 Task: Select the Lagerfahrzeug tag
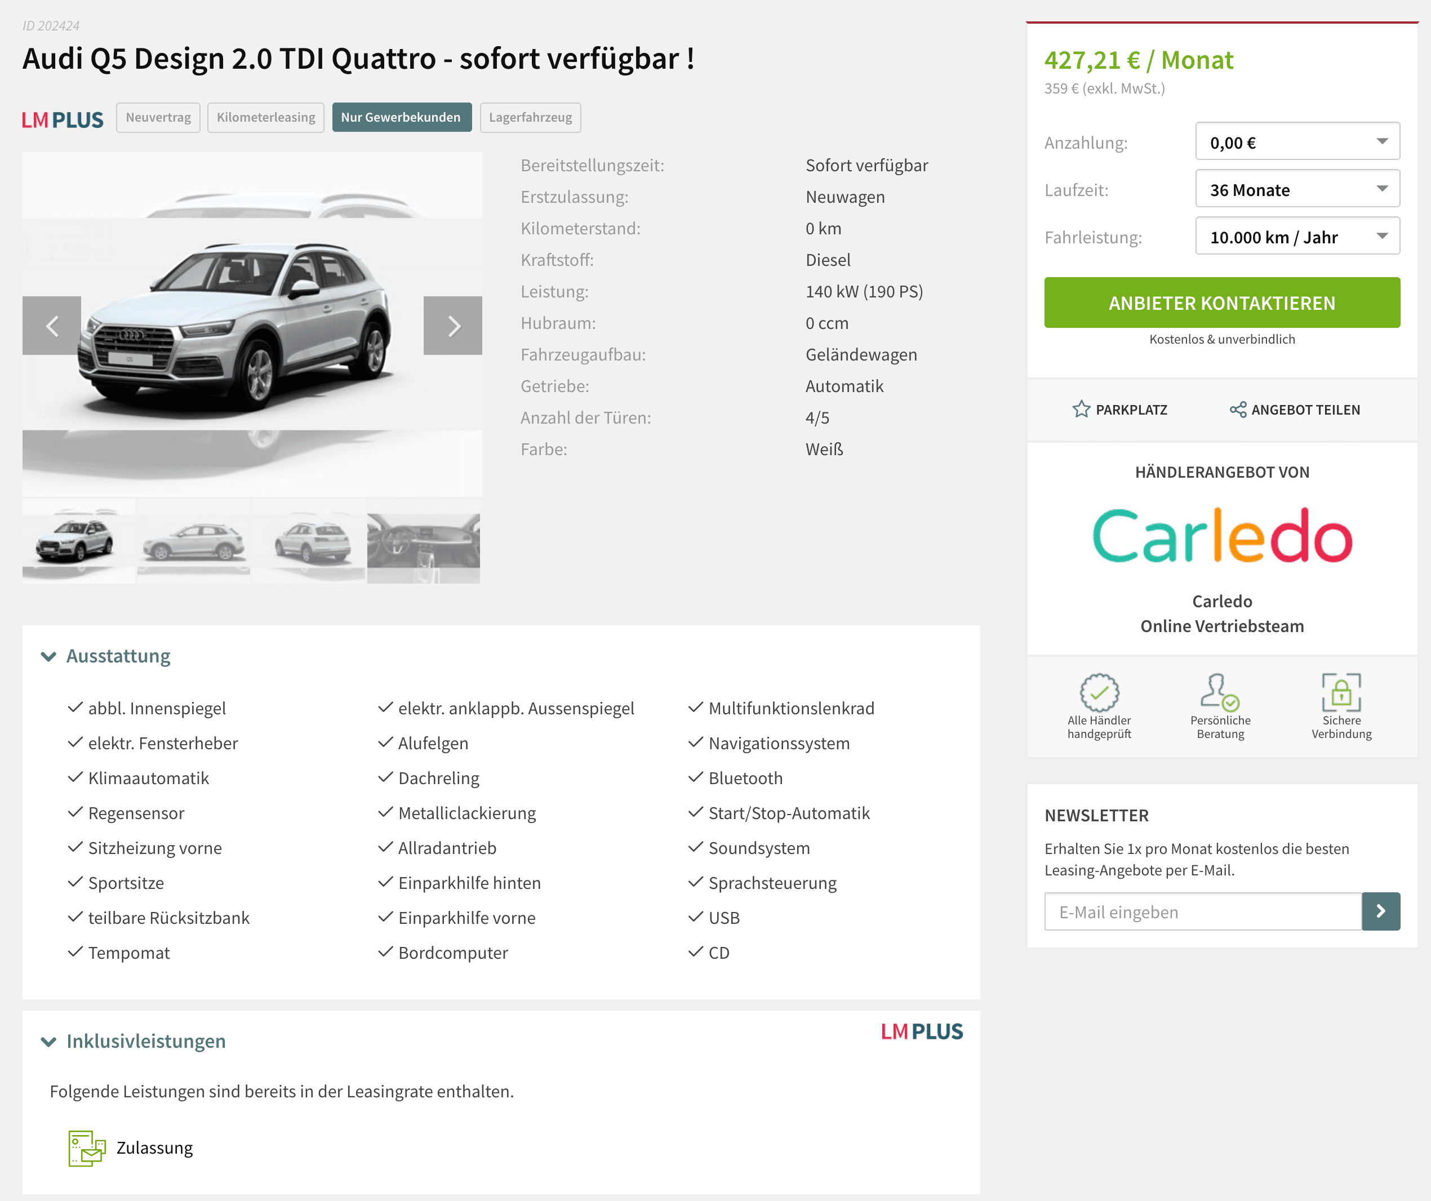[530, 117]
